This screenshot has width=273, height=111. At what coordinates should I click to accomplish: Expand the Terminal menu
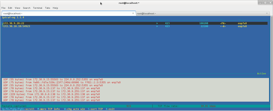[x=38, y=8]
